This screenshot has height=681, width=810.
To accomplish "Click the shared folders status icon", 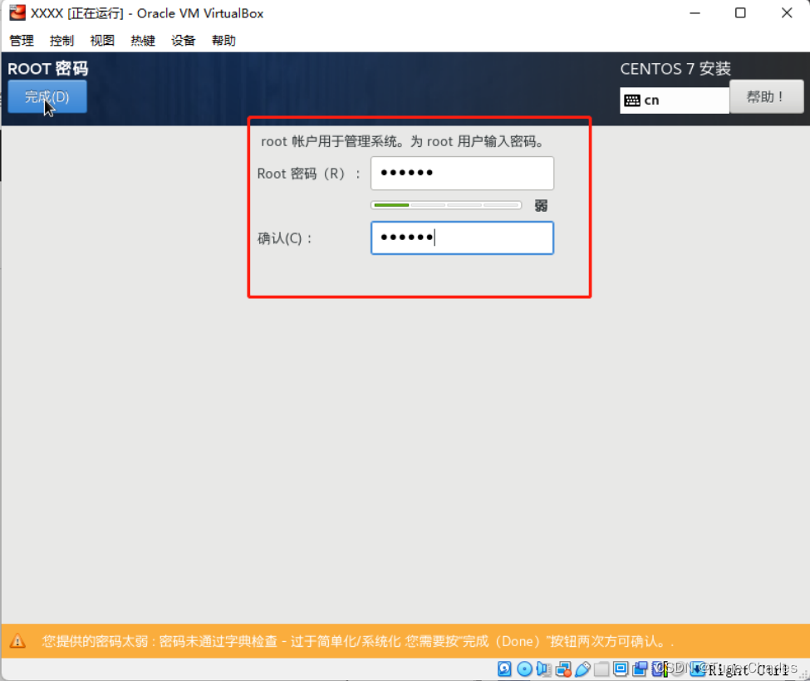I will point(601,669).
